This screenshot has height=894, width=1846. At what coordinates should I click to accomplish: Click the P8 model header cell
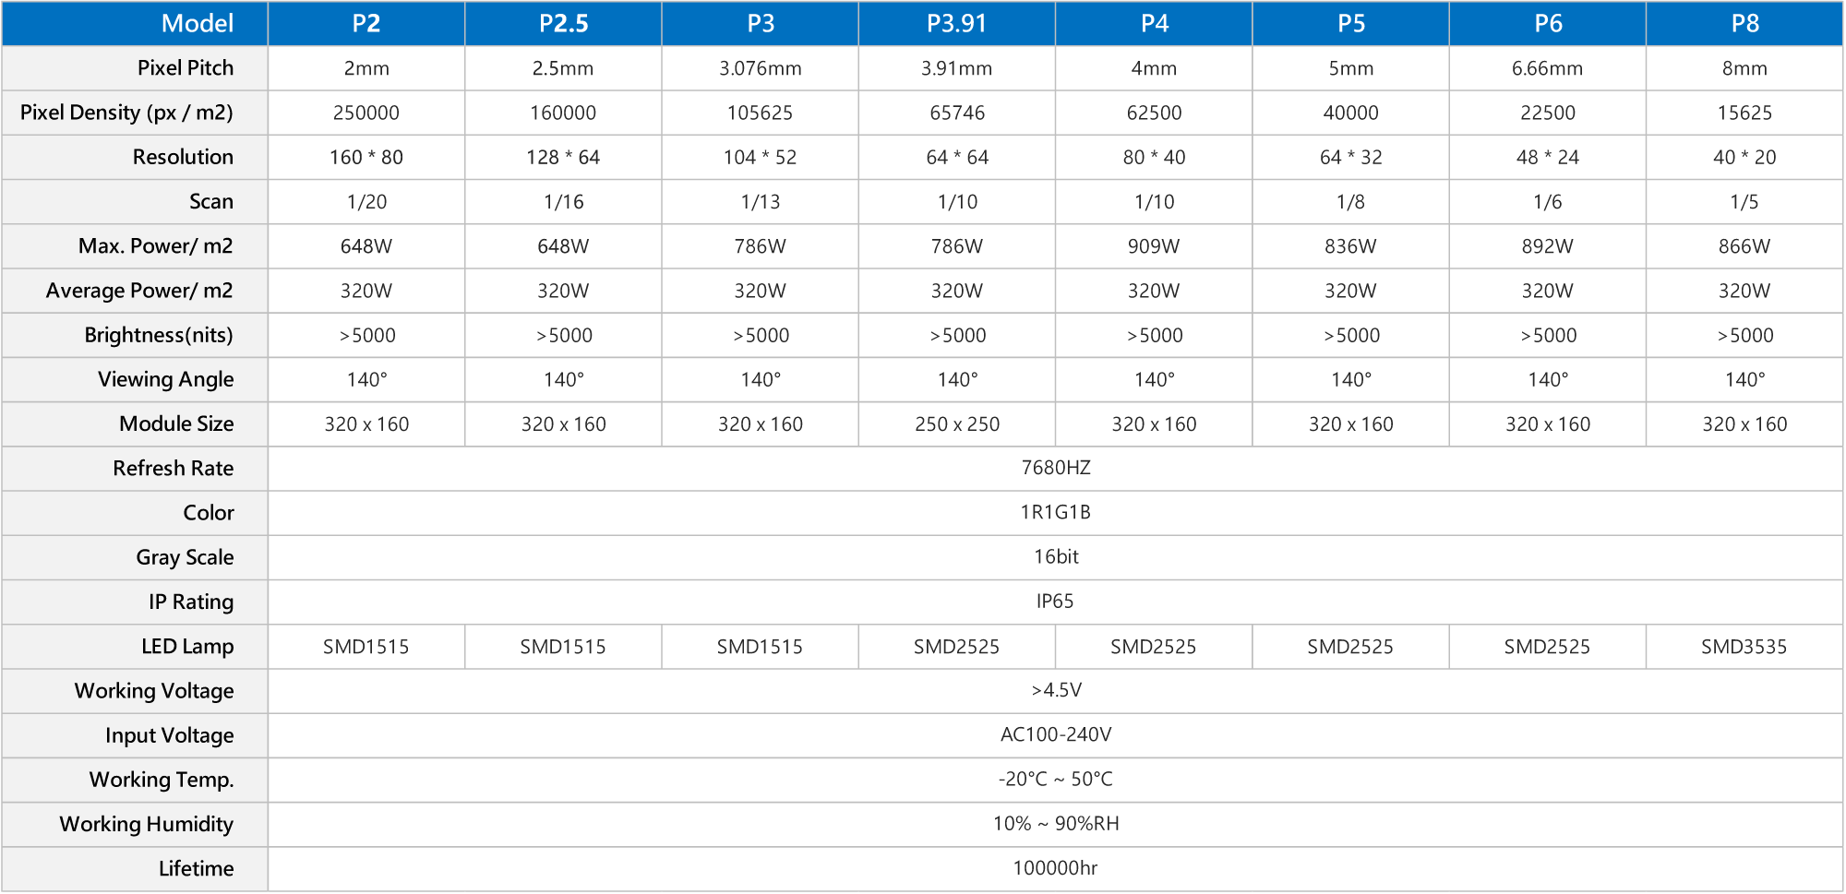pyautogui.click(x=1744, y=24)
